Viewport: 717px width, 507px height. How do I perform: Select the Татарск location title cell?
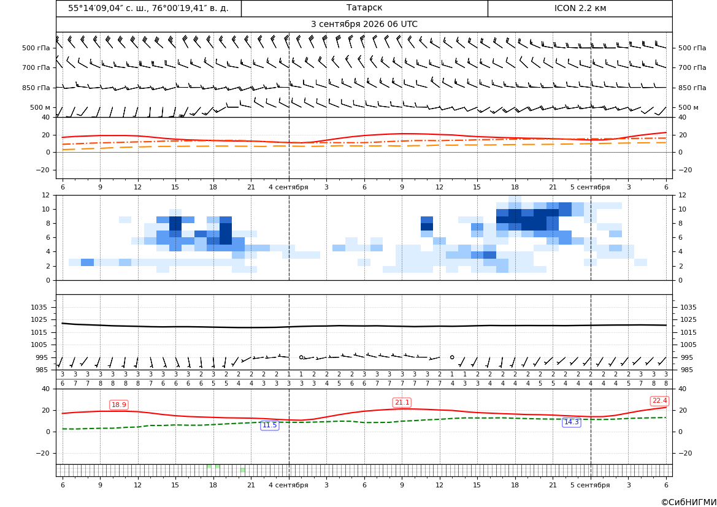364,8
